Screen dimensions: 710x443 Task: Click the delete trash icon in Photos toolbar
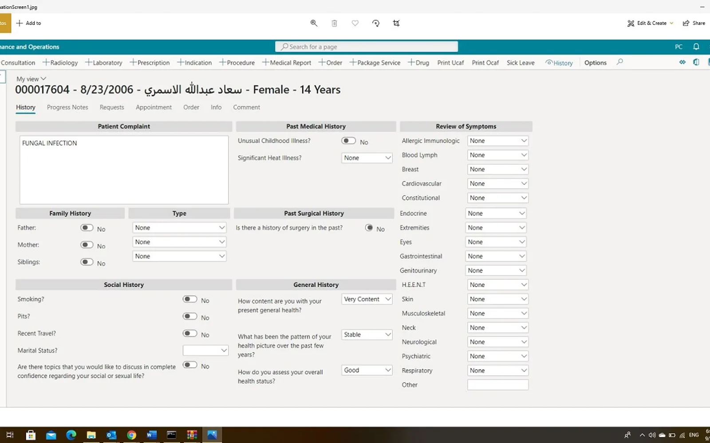pos(334,23)
